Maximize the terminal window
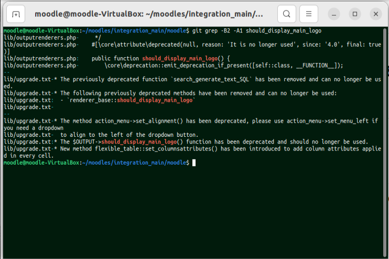Image resolution: width=389 pixels, height=259 pixels. tap(355, 14)
